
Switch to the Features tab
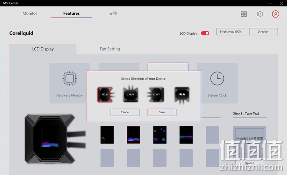[71, 14]
